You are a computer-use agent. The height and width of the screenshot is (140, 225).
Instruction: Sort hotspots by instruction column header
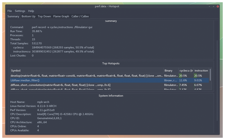(x=201, y=71)
